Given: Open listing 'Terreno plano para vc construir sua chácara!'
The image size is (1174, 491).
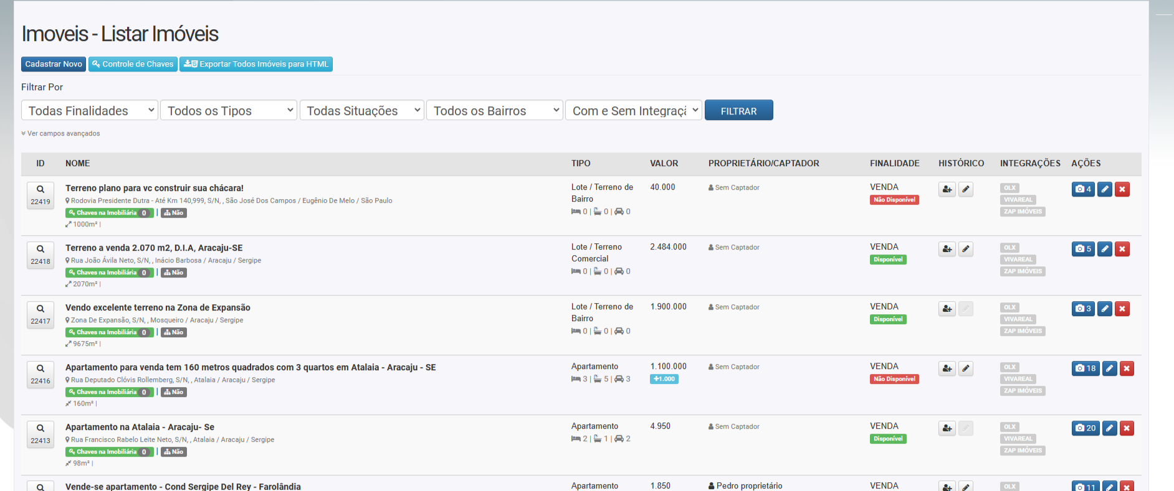Looking at the screenshot, I should pos(154,188).
